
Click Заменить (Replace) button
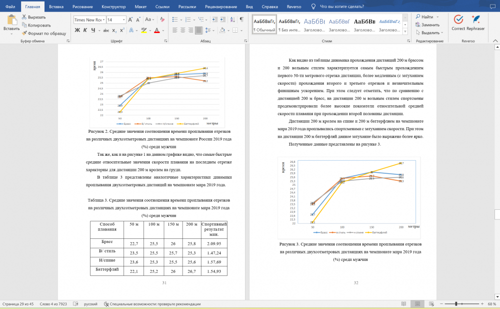[427, 25]
